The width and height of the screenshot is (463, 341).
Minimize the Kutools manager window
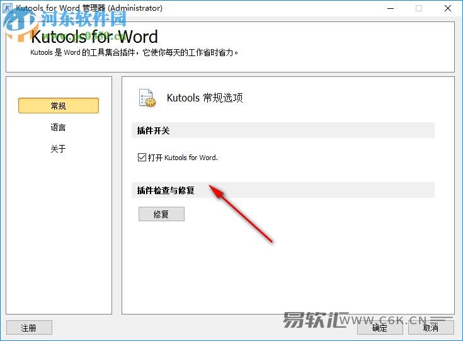tap(391, 8)
